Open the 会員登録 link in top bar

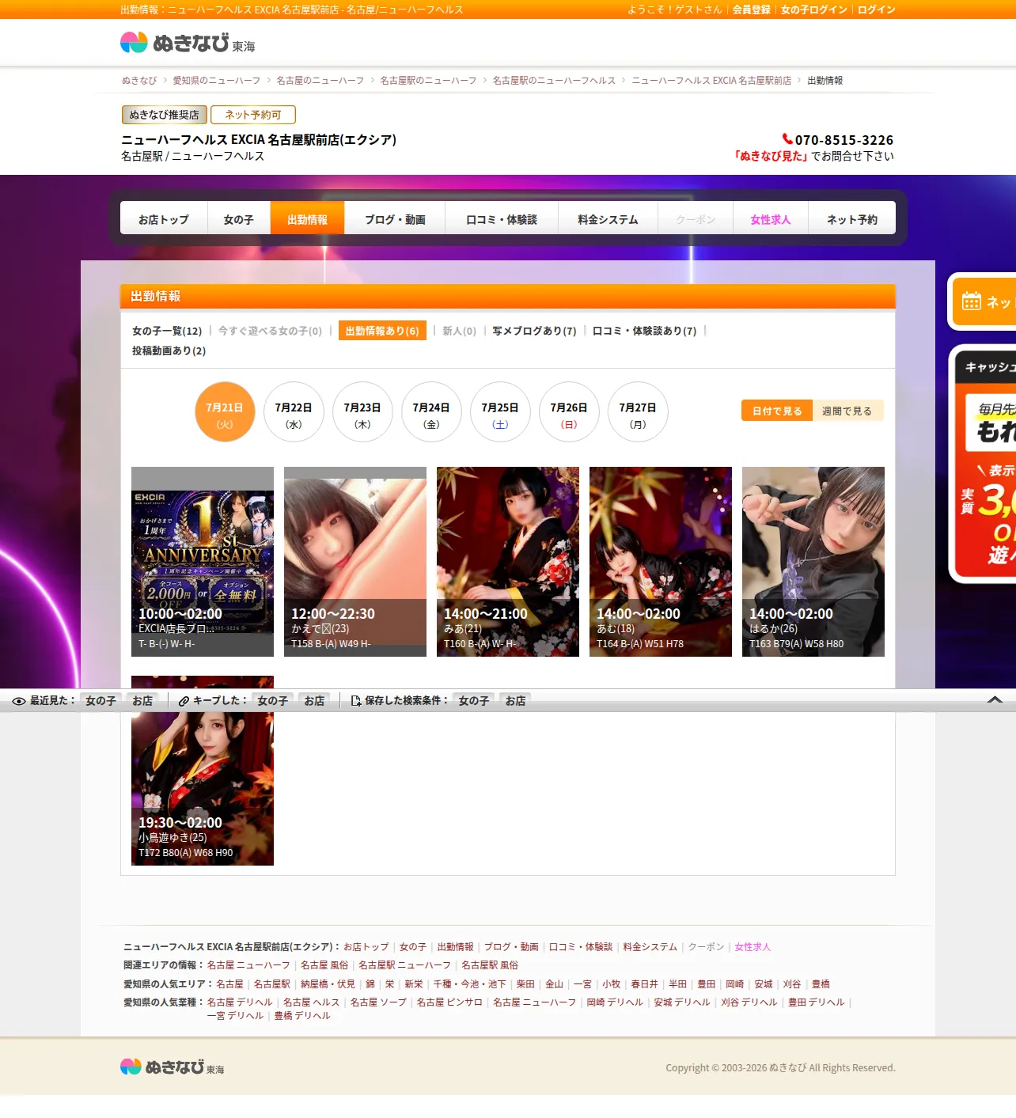click(752, 9)
